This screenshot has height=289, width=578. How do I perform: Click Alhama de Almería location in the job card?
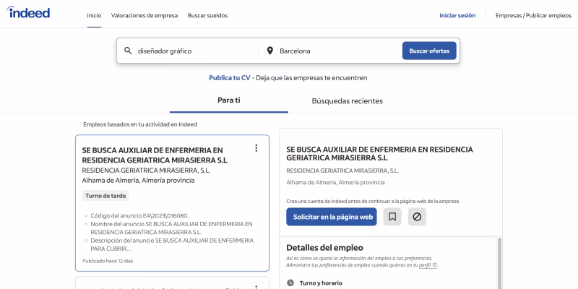(x=138, y=180)
